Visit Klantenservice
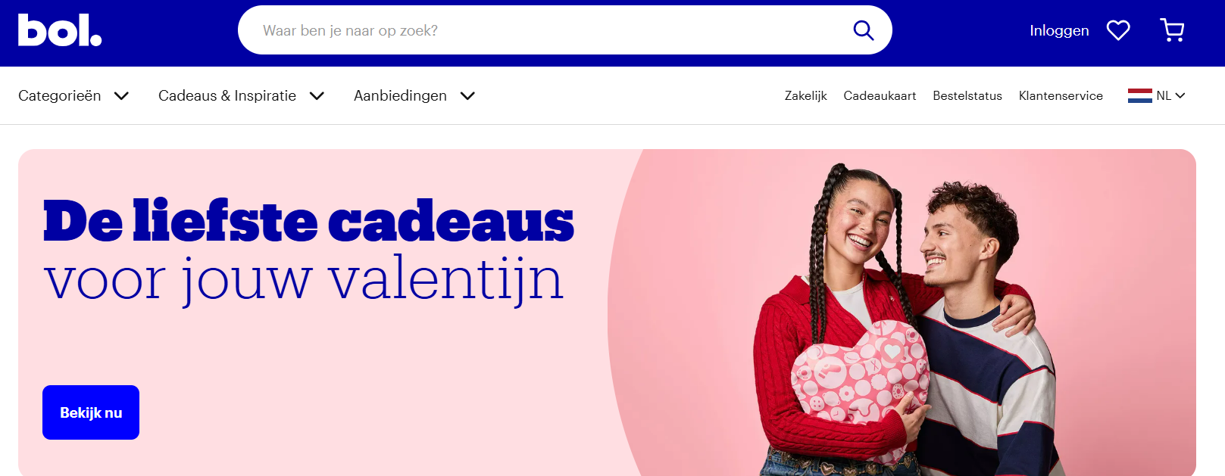This screenshot has height=476, width=1225. (x=1061, y=95)
